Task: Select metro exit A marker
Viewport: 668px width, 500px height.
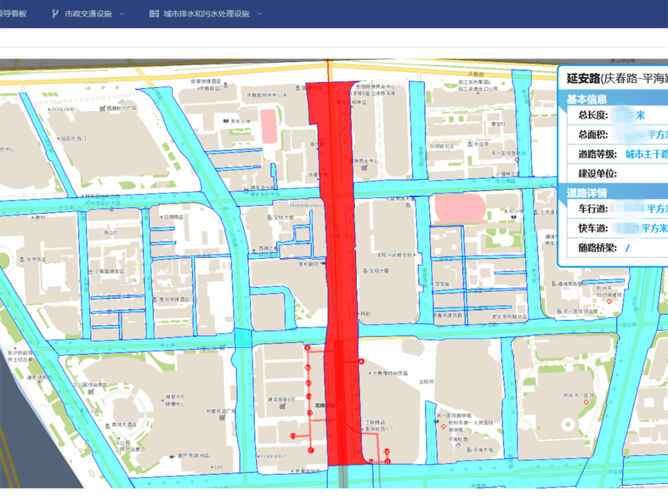Action: (362, 362)
